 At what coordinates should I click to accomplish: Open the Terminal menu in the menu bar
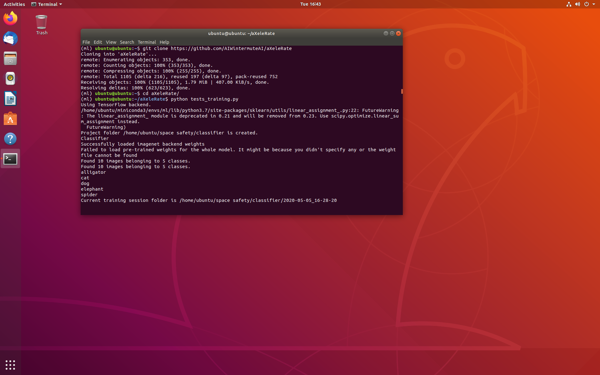pos(147,42)
